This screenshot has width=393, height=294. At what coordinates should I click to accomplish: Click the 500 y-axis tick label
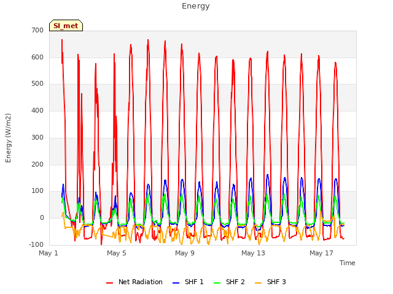(37, 84)
